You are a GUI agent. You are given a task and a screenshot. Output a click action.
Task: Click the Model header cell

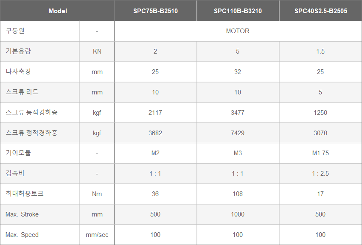pyautogui.click(x=57, y=11)
